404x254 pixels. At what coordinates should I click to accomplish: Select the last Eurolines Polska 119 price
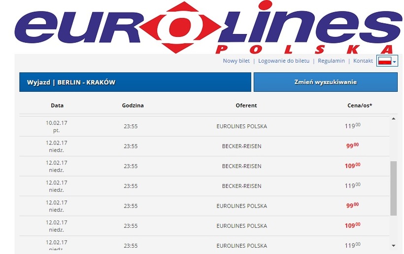(x=352, y=245)
